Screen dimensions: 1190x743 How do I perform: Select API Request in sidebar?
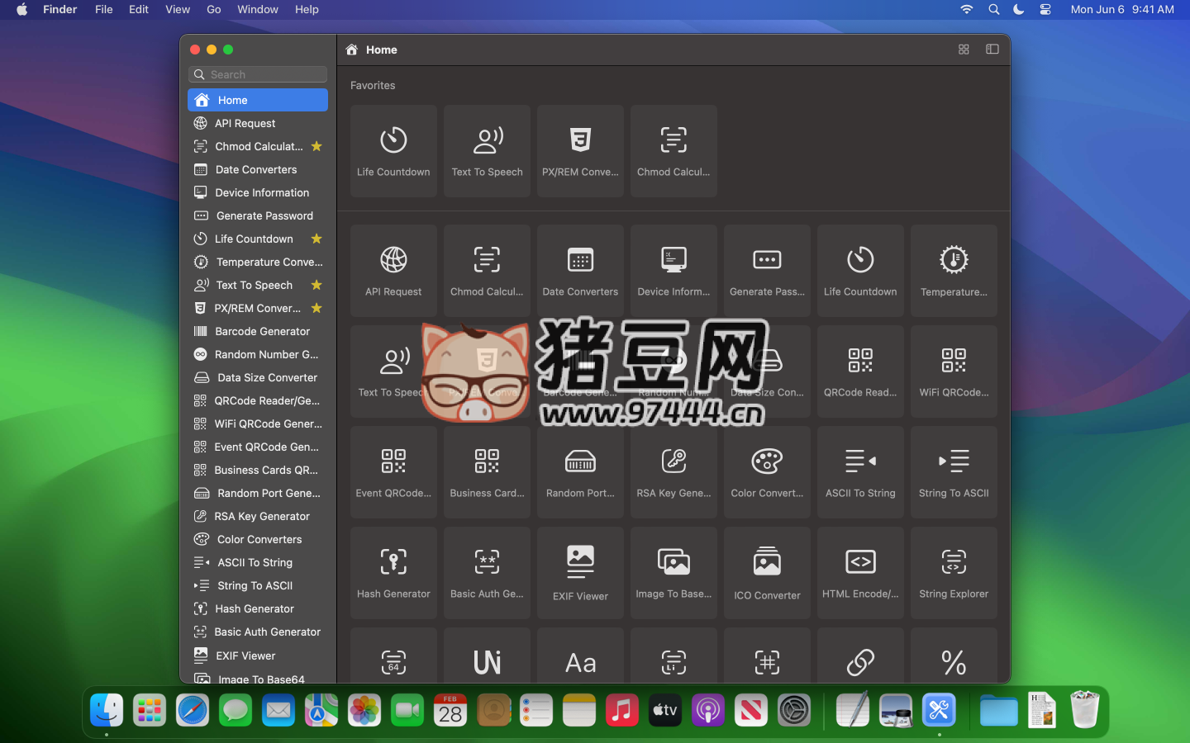(x=258, y=123)
